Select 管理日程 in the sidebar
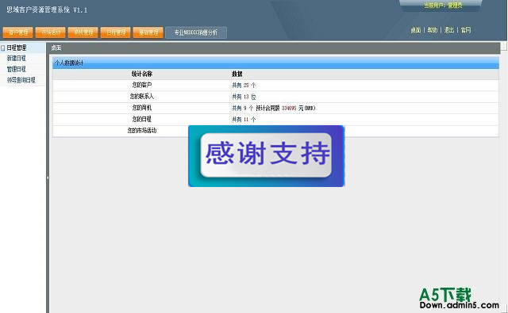 click(x=17, y=69)
